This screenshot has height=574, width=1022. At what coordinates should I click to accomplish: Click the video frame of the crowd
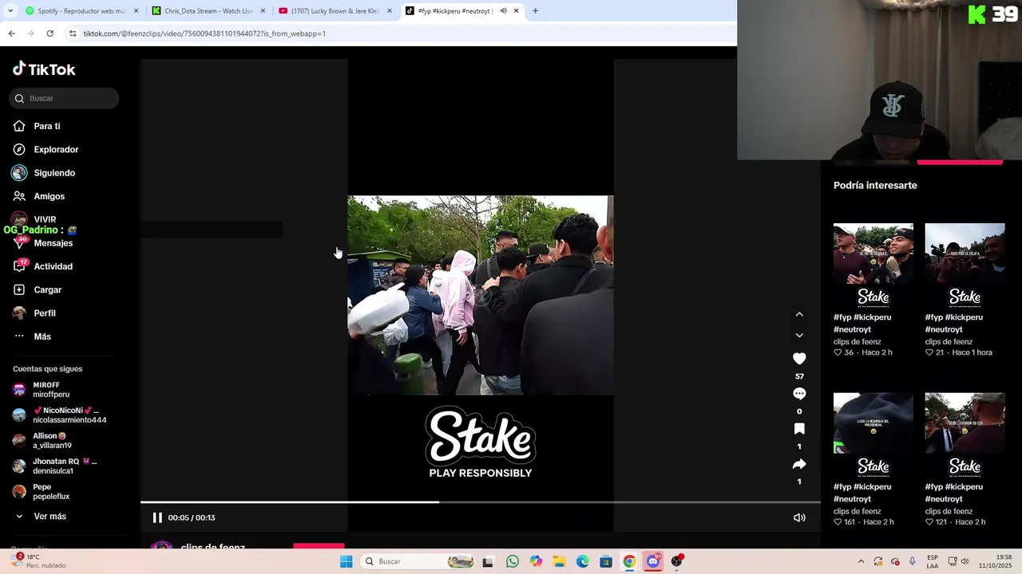(x=481, y=295)
